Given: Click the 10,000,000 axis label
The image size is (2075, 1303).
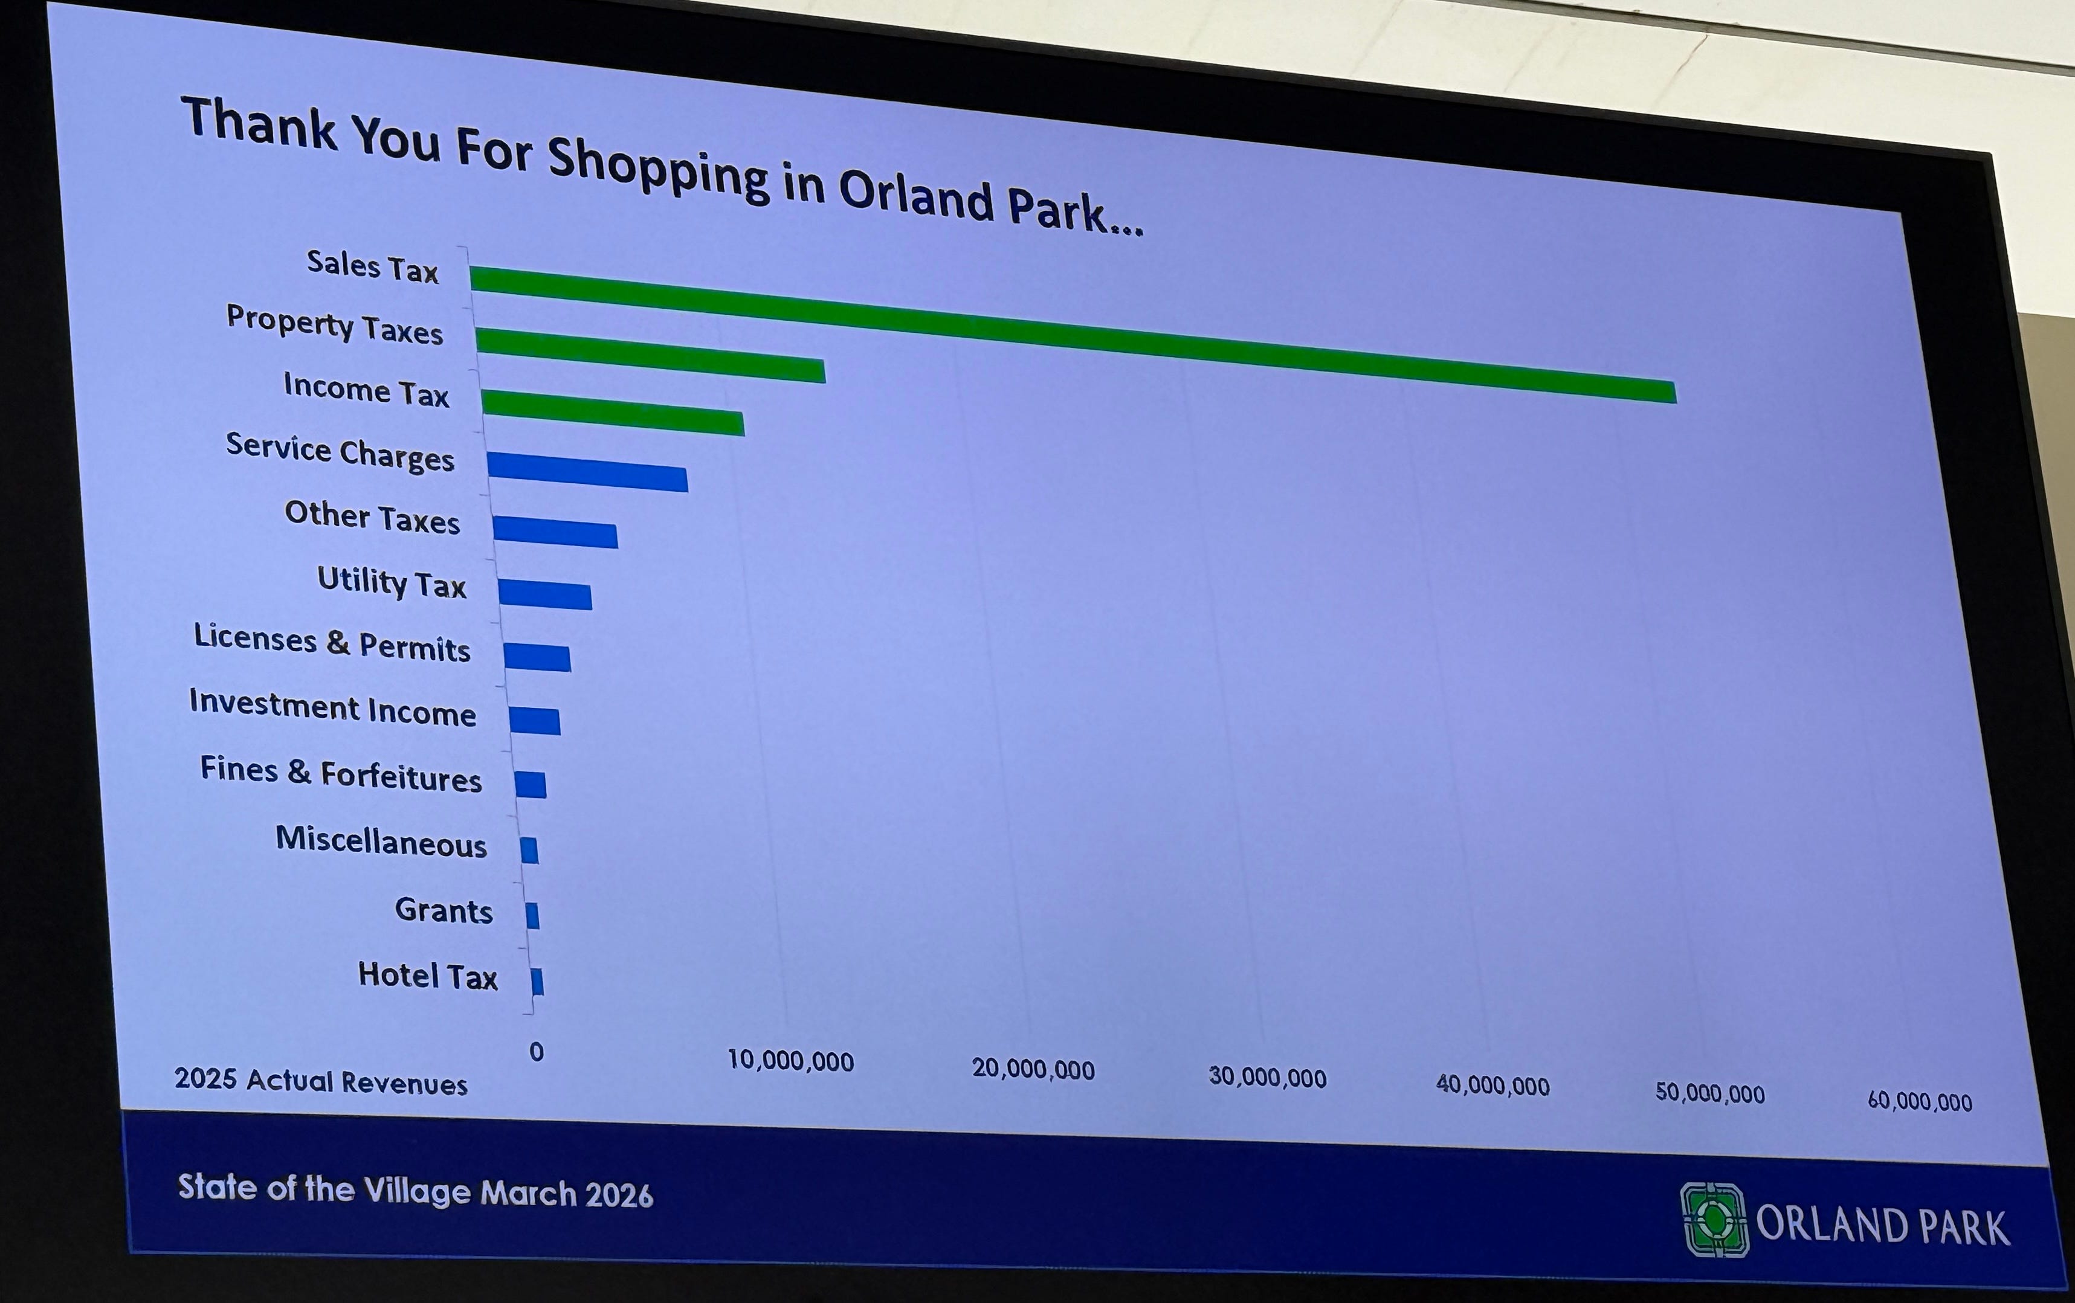Looking at the screenshot, I should pos(790,1061).
